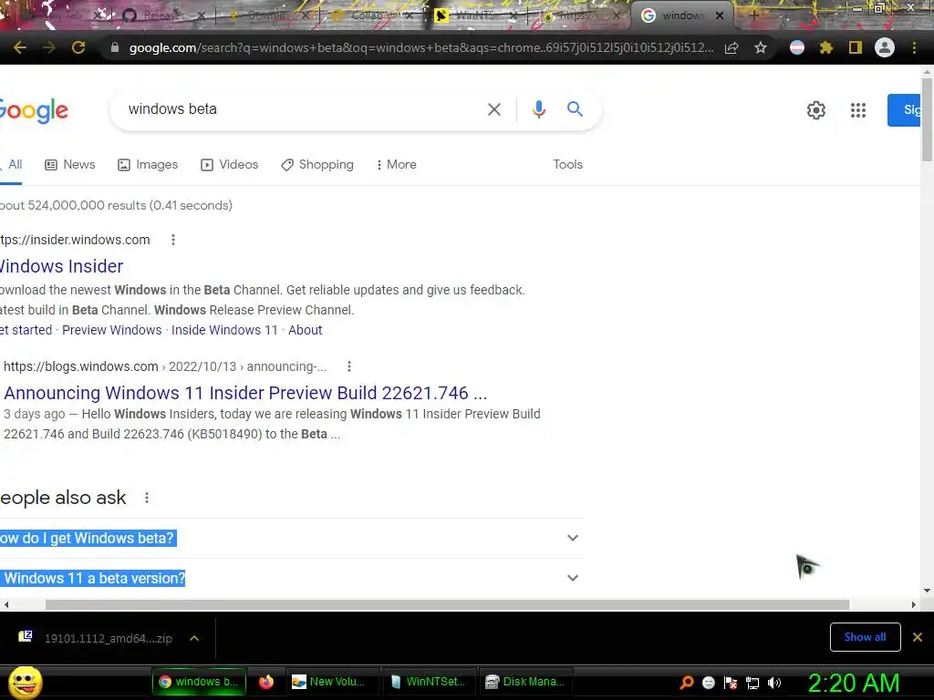The image size is (934, 700).
Task: Open the Preview Windows sitelink
Action: point(112,330)
